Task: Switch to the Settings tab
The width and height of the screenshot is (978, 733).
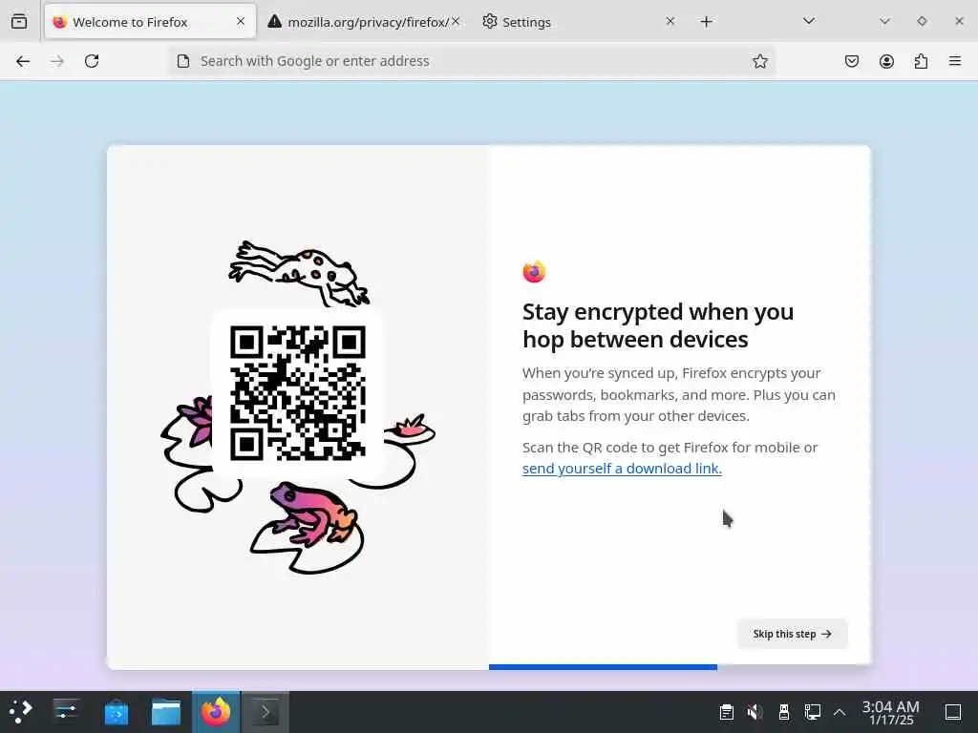Action: click(x=578, y=22)
